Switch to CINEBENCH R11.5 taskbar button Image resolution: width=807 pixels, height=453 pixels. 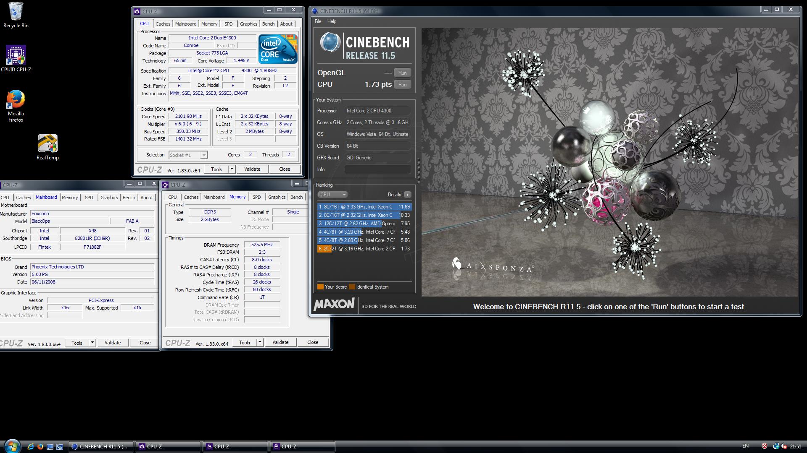(100, 447)
